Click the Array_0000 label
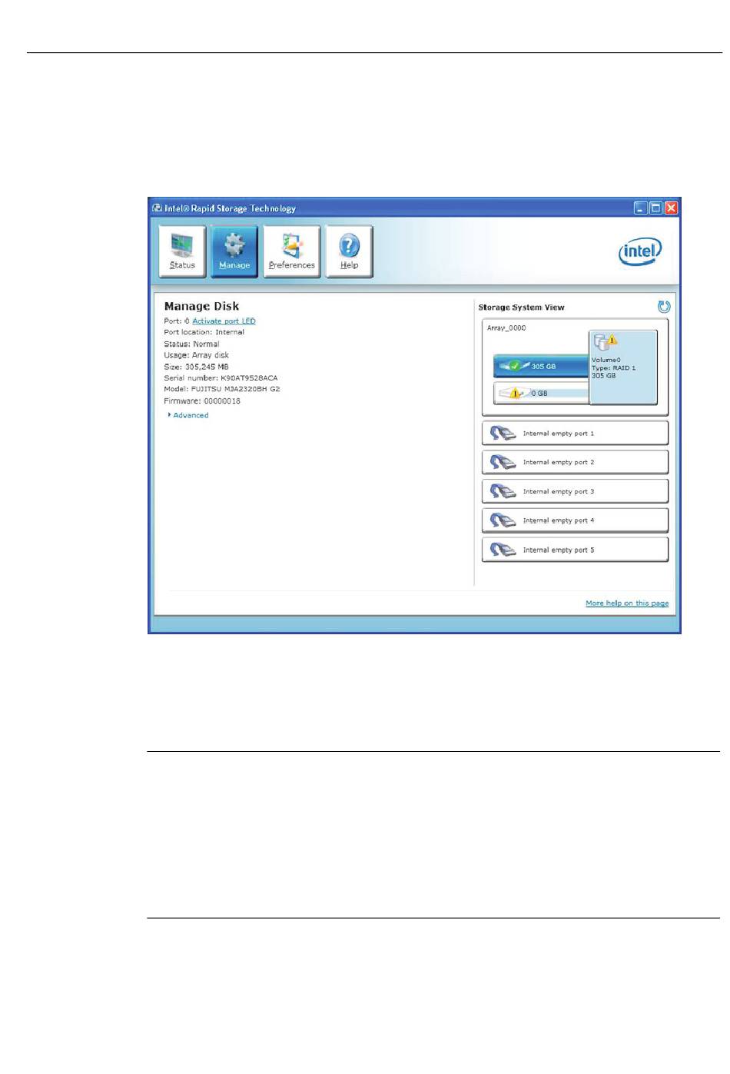 coord(506,328)
